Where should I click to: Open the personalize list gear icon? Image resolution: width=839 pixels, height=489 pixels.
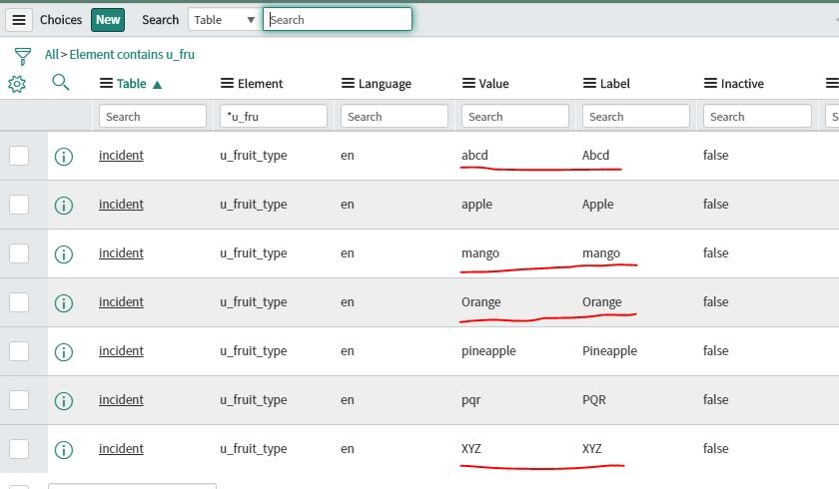tap(17, 84)
